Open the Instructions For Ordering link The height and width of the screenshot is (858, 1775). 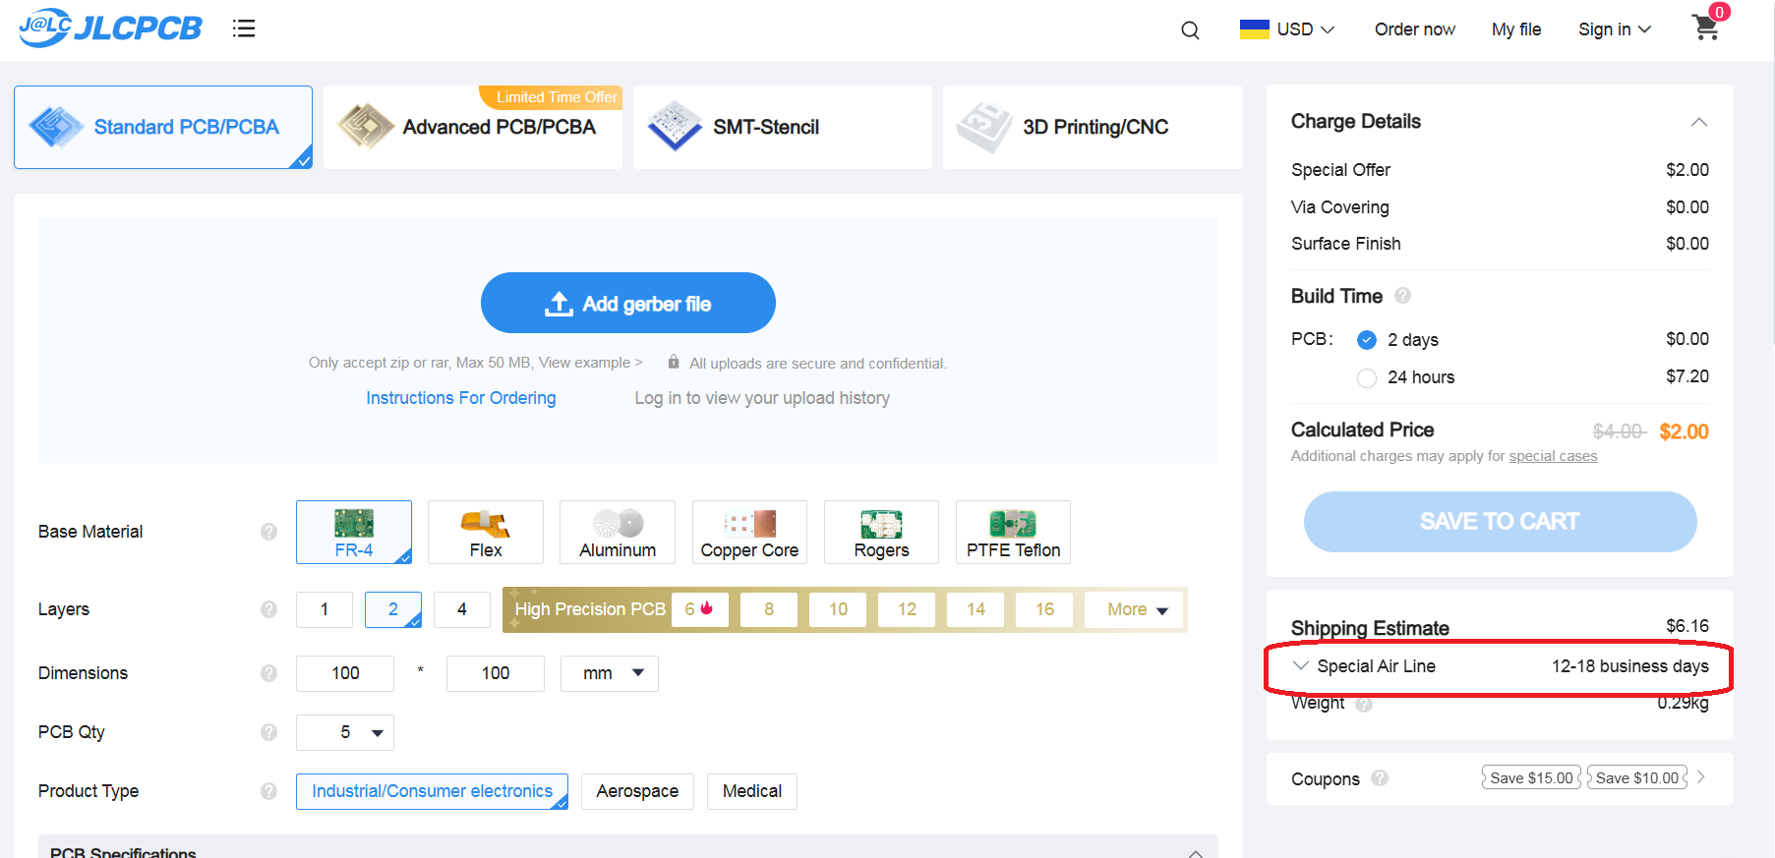[x=460, y=398]
